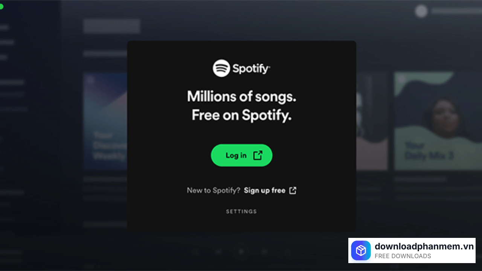Click the blurred center play button in player bar
The width and height of the screenshot is (482, 271).
click(241, 251)
